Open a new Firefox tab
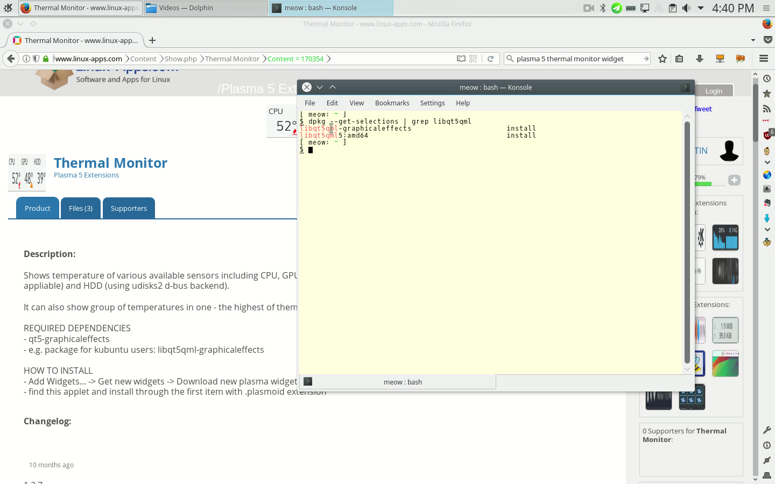Screen dimensions: 775x484 (x=152, y=40)
